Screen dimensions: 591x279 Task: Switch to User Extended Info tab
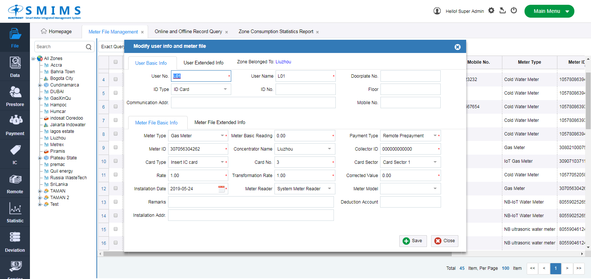204,63
